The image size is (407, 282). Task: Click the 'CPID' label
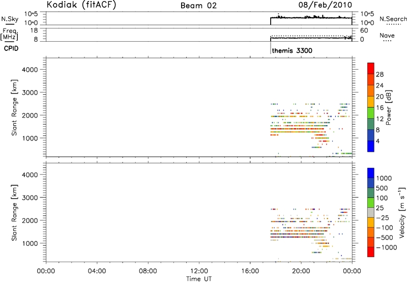(x=11, y=48)
